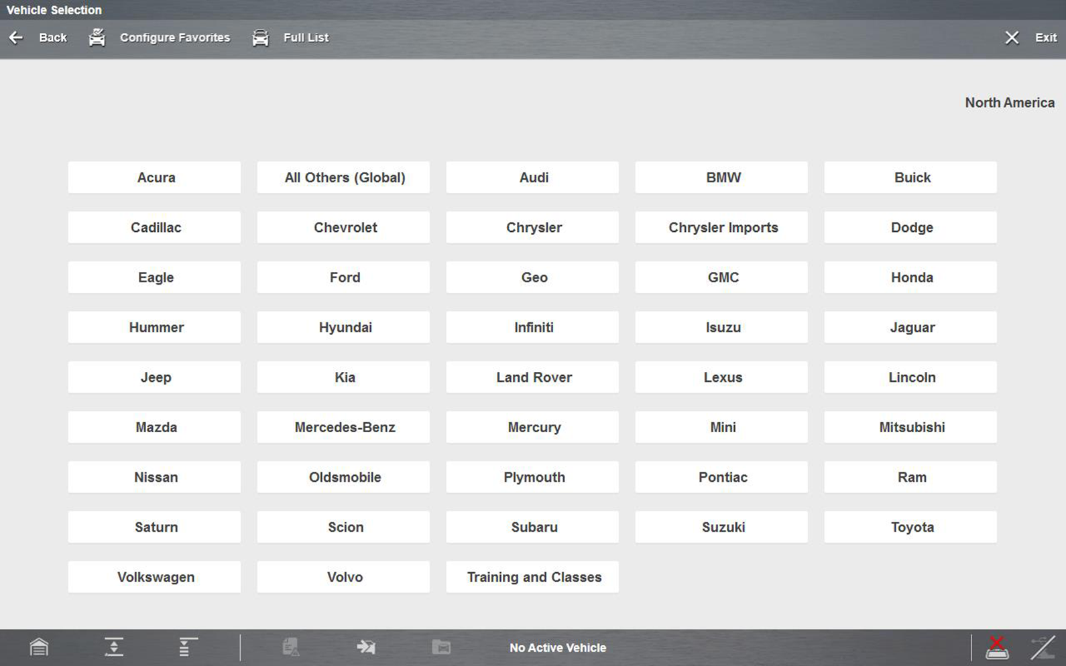The width and height of the screenshot is (1066, 666).
Task: Open the Training and Classes entry
Action: 532,577
